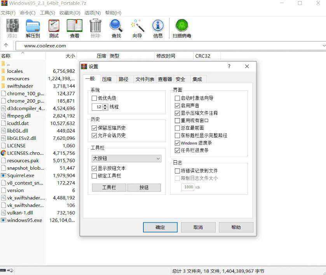Click the 工具栏 button
Screen dimensions: 326x275
click(109, 187)
